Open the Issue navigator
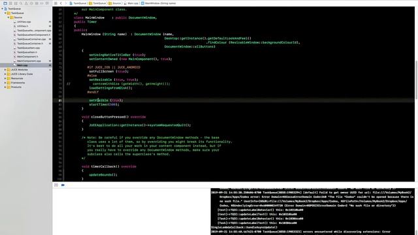The image size is (418, 235). click(x=26, y=3)
